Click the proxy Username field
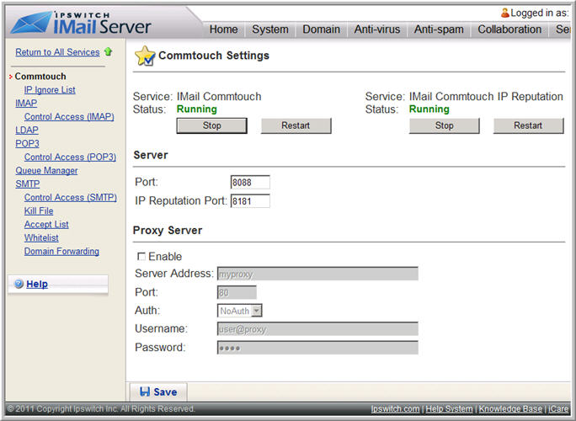Viewport: 576px width, 421px height. click(317, 328)
